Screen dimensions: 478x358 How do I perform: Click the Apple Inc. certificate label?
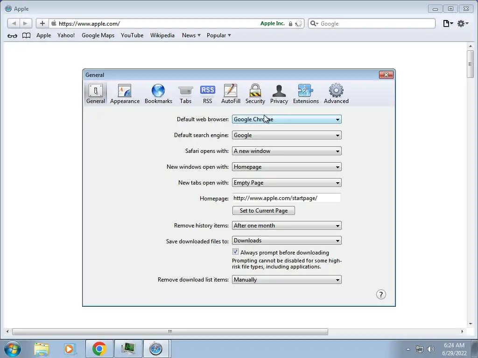[x=273, y=23]
